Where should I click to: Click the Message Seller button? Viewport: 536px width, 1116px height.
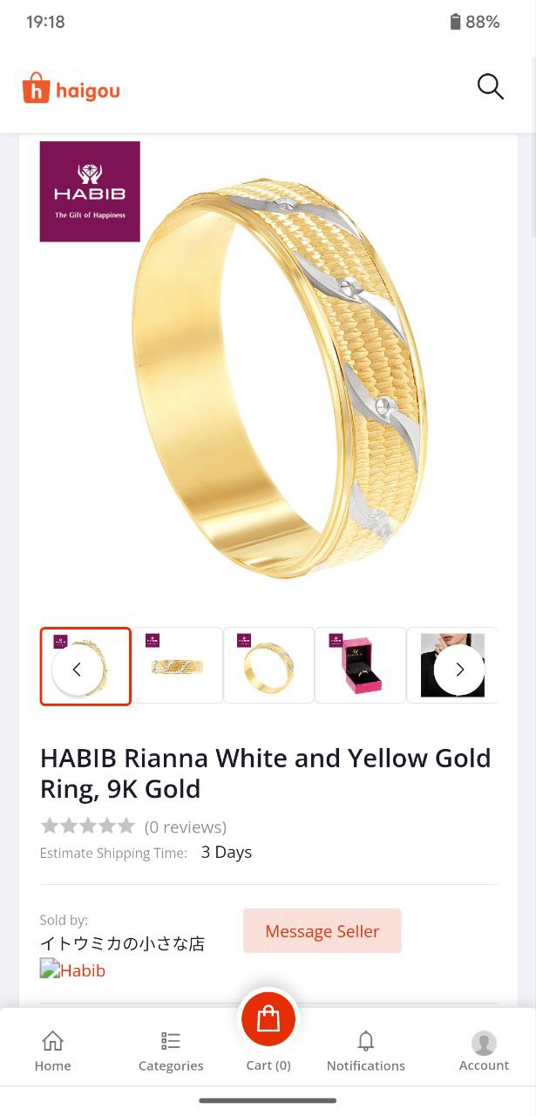322,931
